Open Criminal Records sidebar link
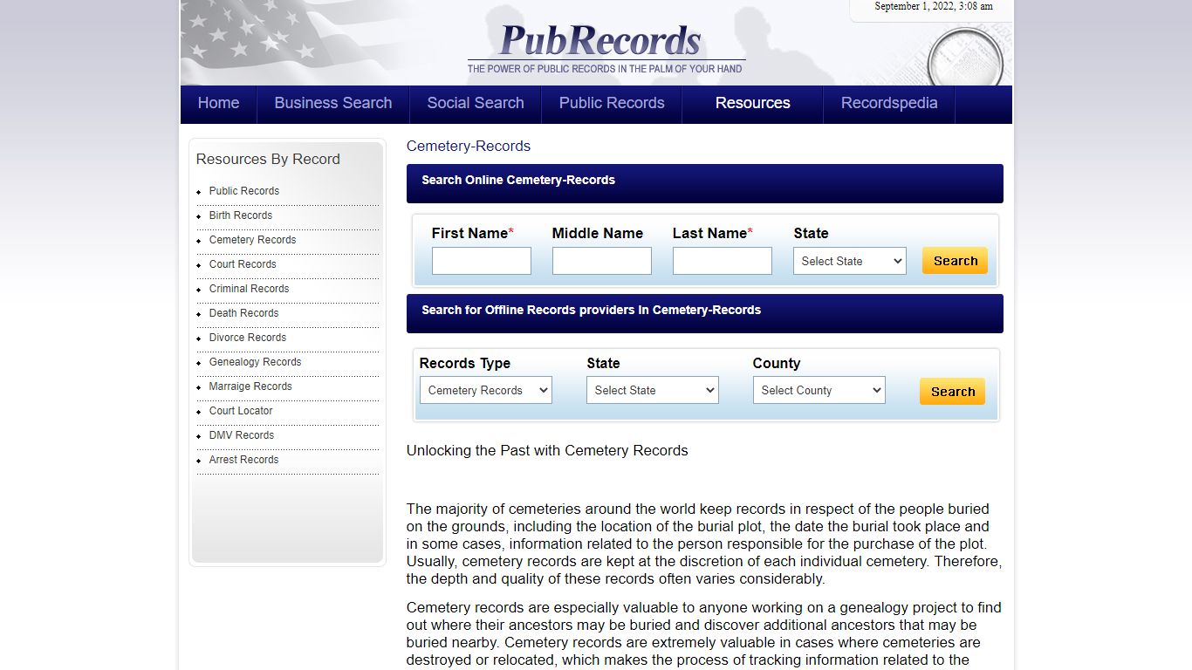 (x=249, y=289)
